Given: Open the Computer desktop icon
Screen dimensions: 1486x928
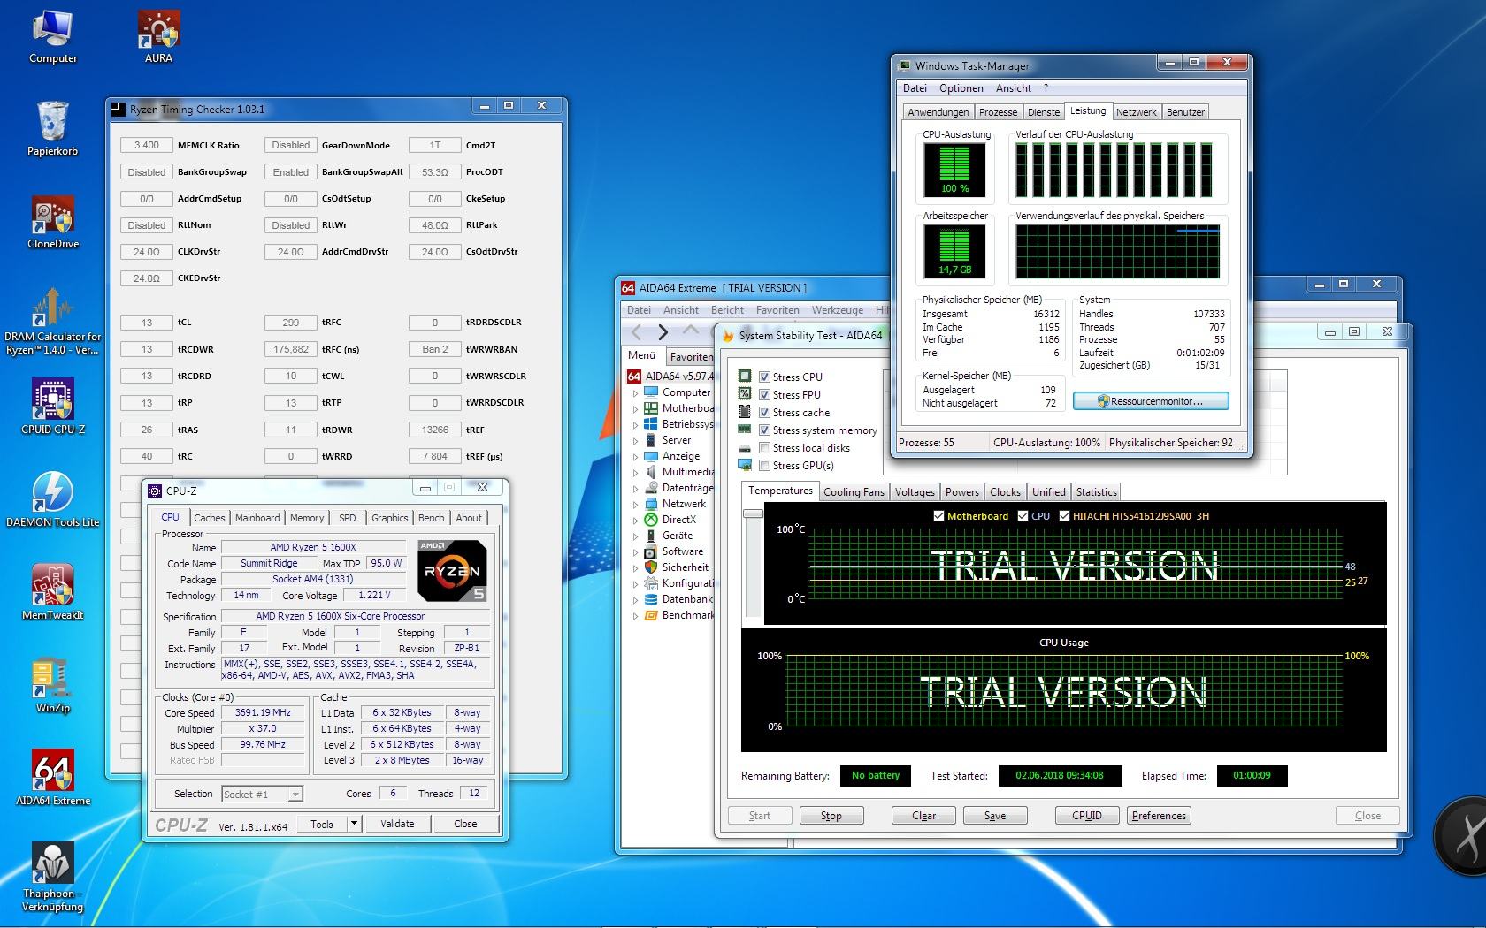Looking at the screenshot, I should pyautogui.click(x=53, y=37).
